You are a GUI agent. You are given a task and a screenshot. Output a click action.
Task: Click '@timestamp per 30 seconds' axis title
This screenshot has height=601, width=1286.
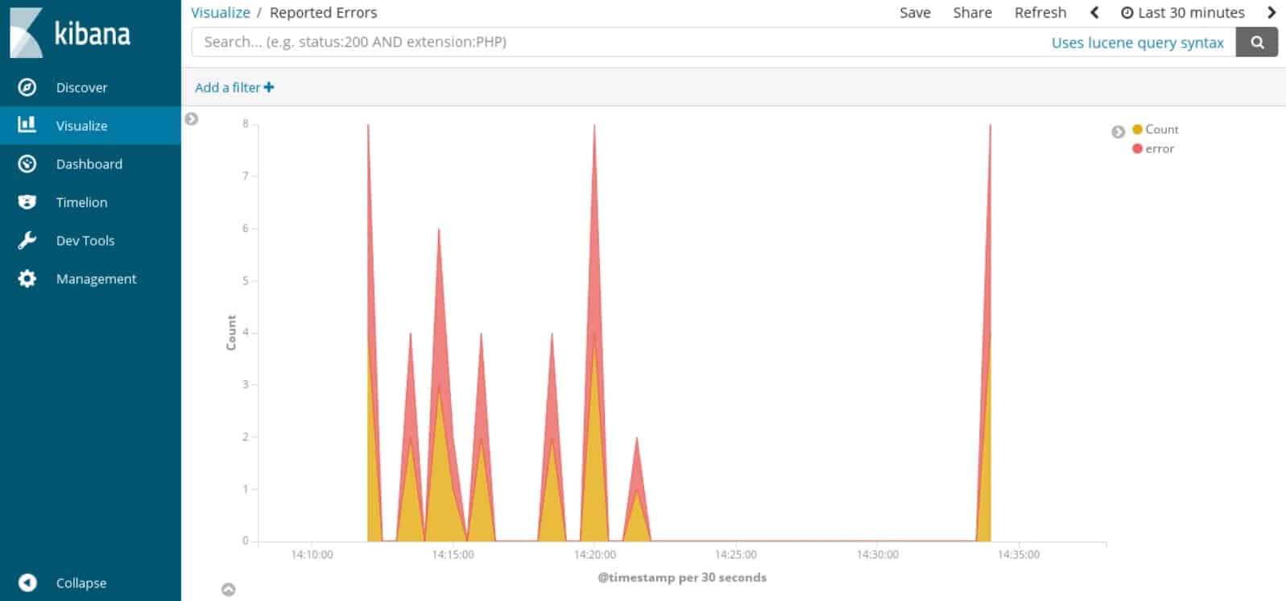coord(682,577)
